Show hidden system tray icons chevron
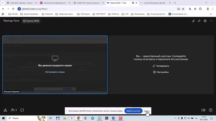This screenshot has height=121, width=216. tap(175, 118)
